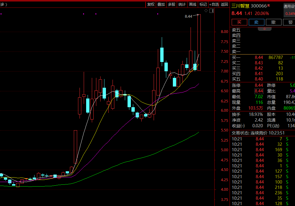
Task: Open the 复权 price adjustment menu
Action: [x=151, y=4]
